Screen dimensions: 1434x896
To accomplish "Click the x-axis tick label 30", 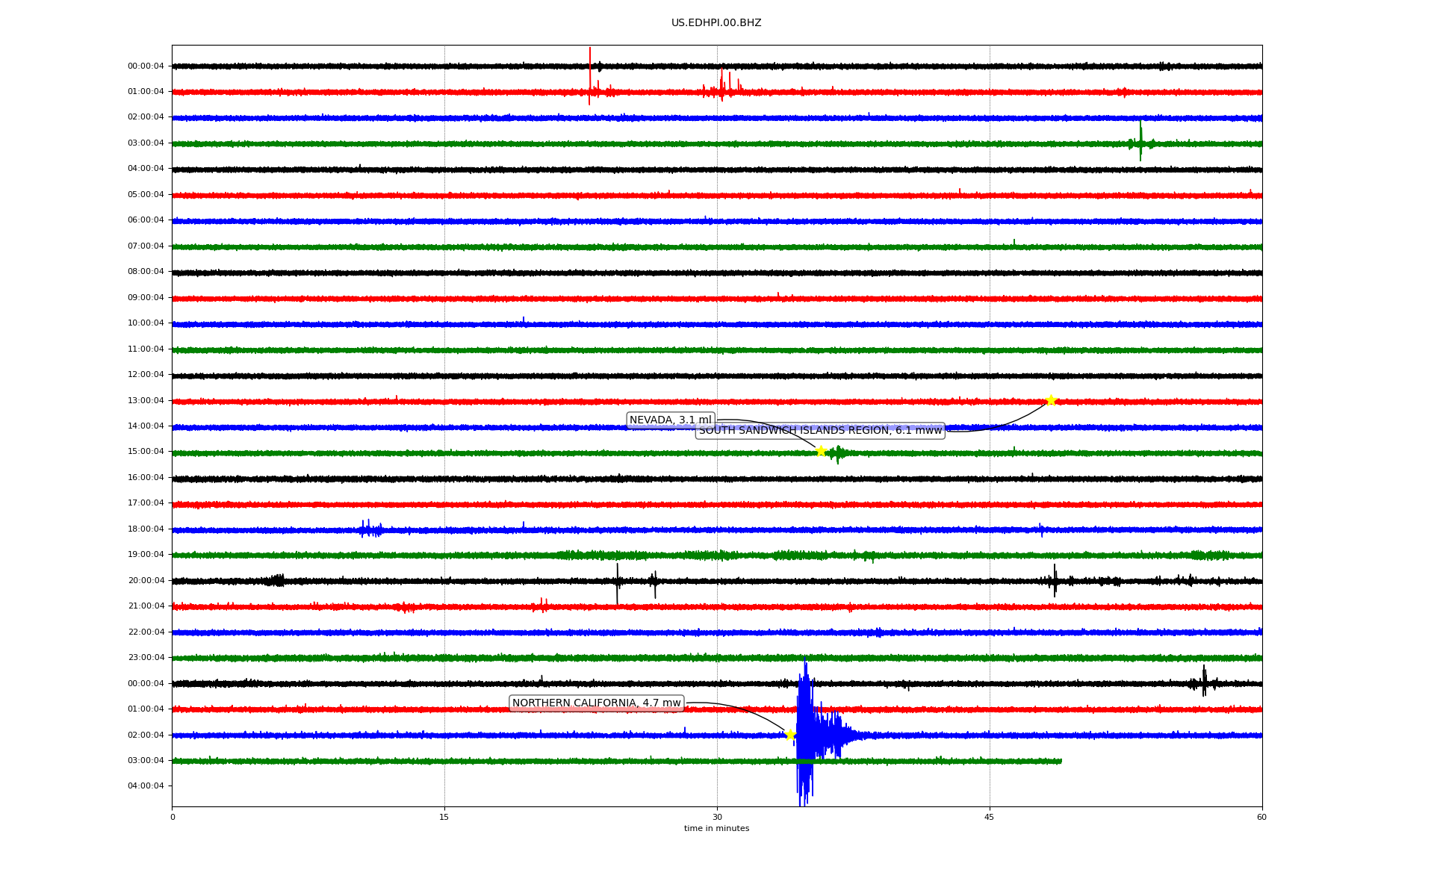I will [717, 817].
